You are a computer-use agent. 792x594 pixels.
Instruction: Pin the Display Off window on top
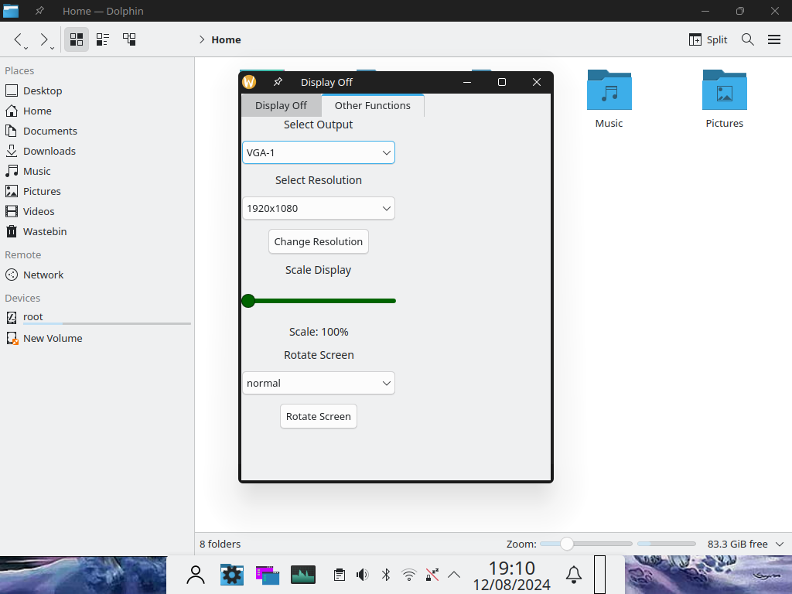point(278,82)
